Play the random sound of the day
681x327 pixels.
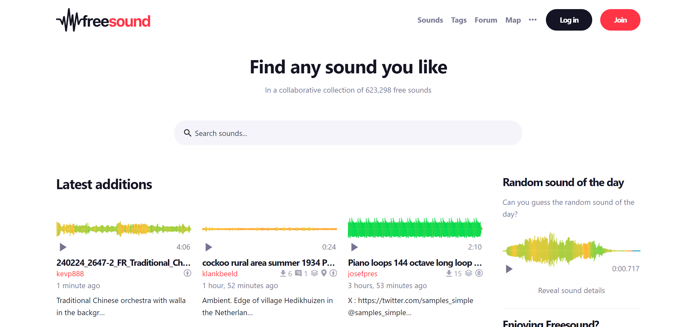pos(509,269)
